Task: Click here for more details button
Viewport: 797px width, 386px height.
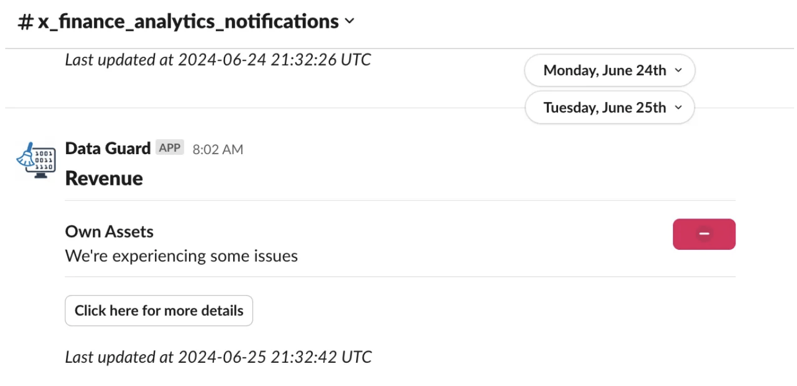Action: (x=158, y=311)
